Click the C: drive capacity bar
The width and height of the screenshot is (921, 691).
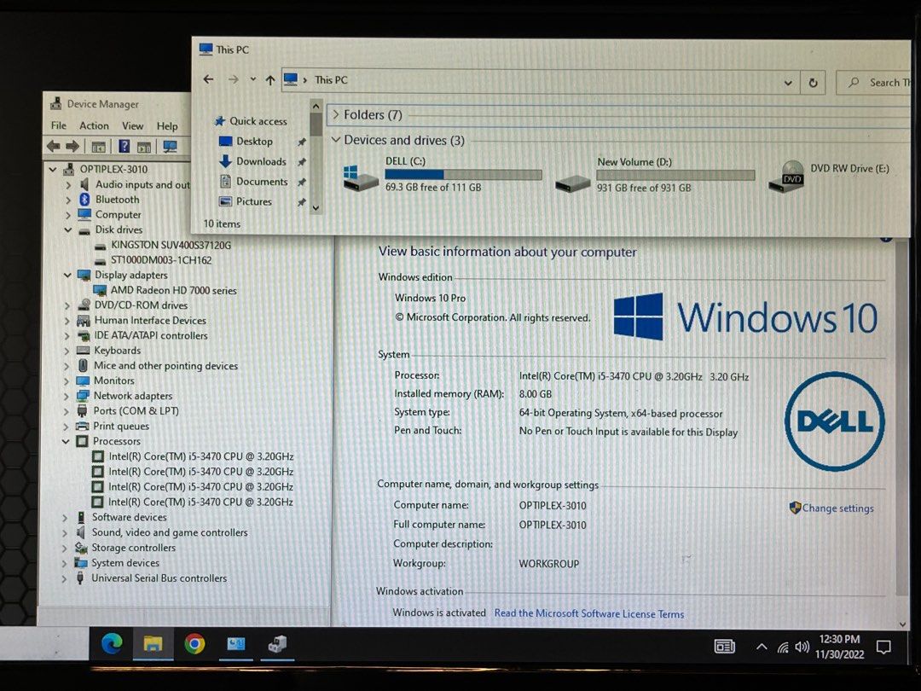click(x=463, y=174)
